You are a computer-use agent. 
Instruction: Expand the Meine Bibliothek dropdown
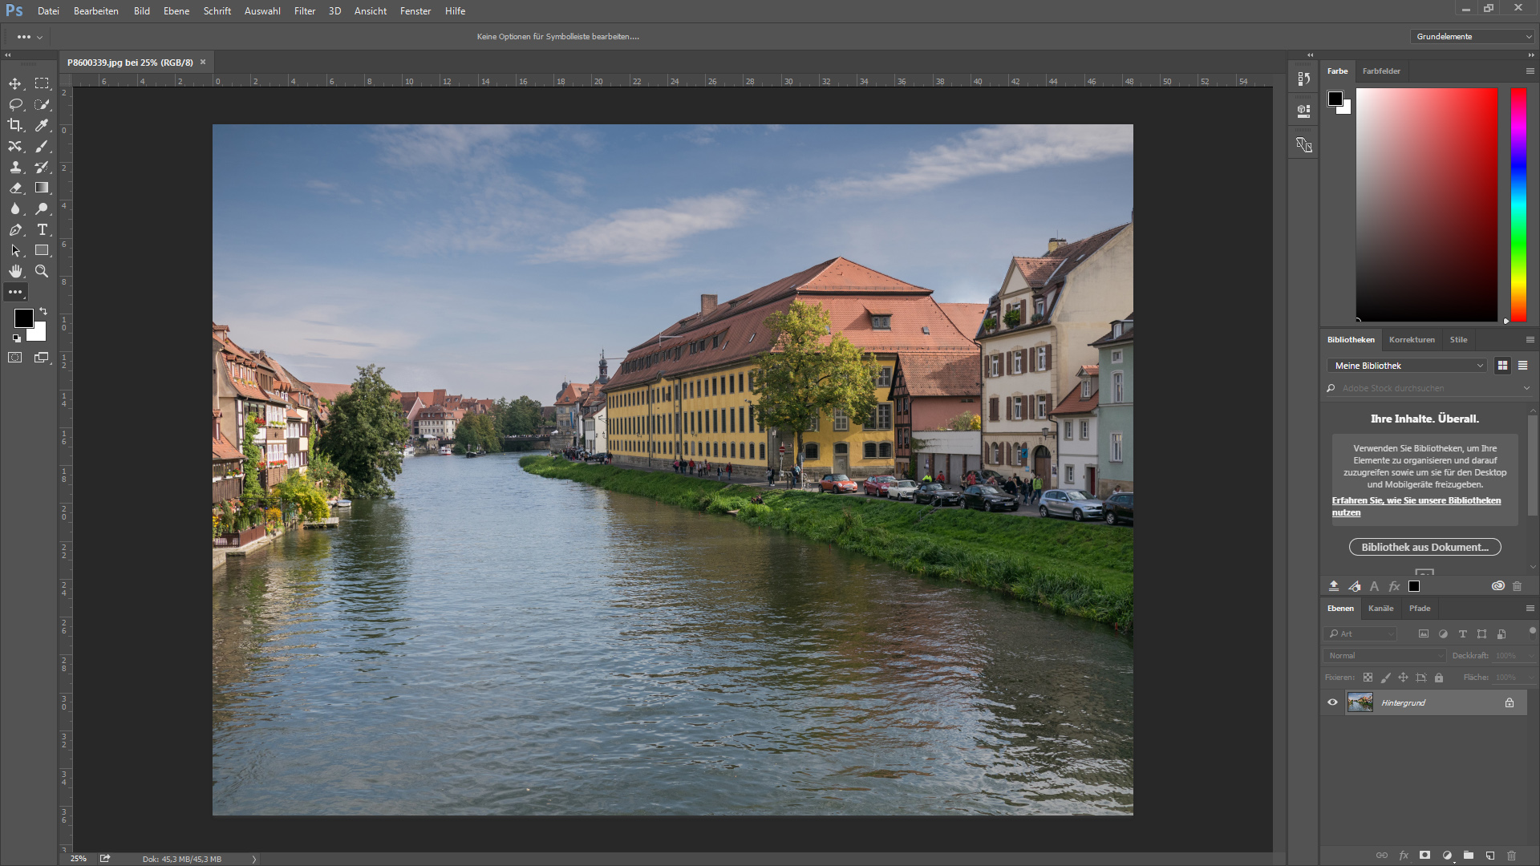(1408, 366)
